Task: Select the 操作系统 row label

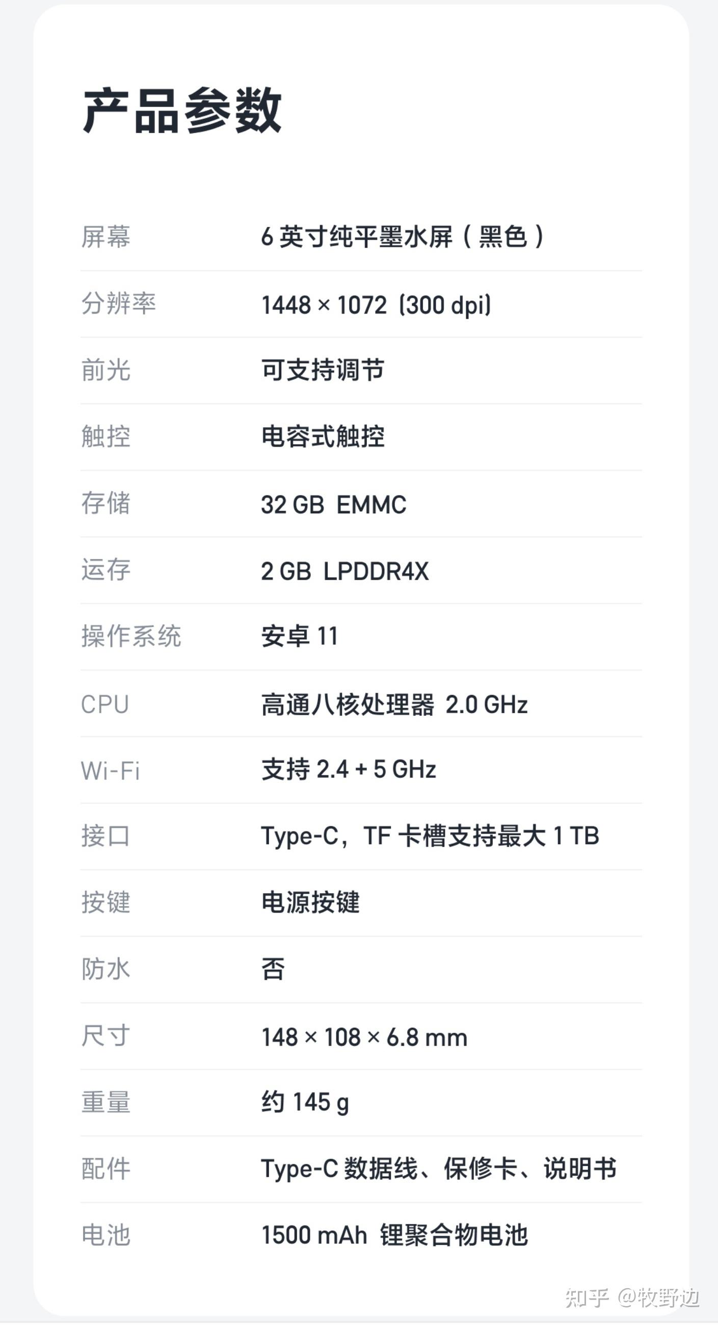Action: [x=131, y=636]
